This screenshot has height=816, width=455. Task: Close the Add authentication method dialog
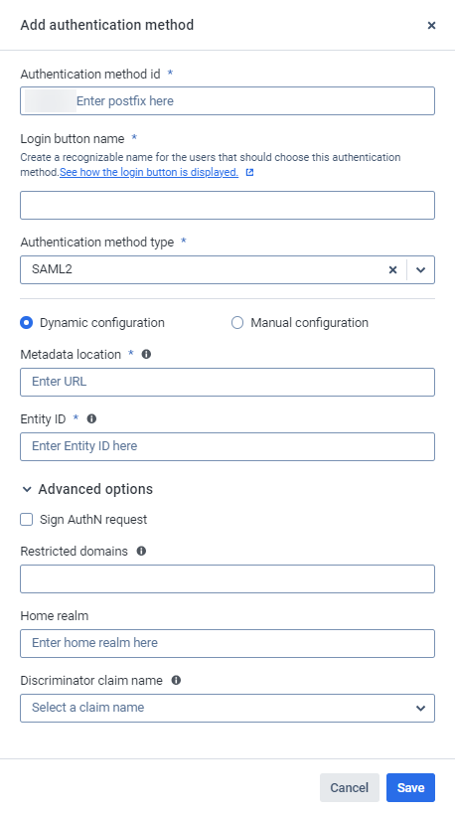pos(431,26)
